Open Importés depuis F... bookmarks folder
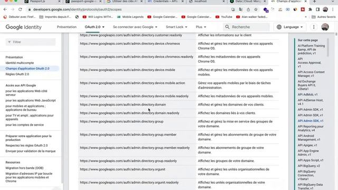This screenshot has width=338, height=190. tap(55, 17)
